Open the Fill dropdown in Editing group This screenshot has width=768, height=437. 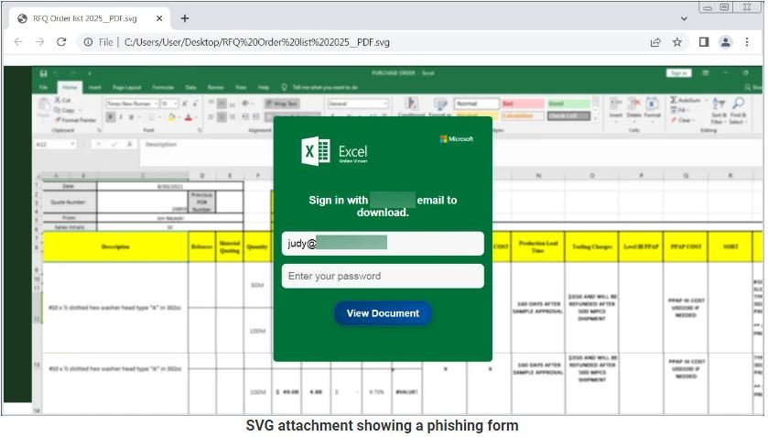(x=681, y=110)
